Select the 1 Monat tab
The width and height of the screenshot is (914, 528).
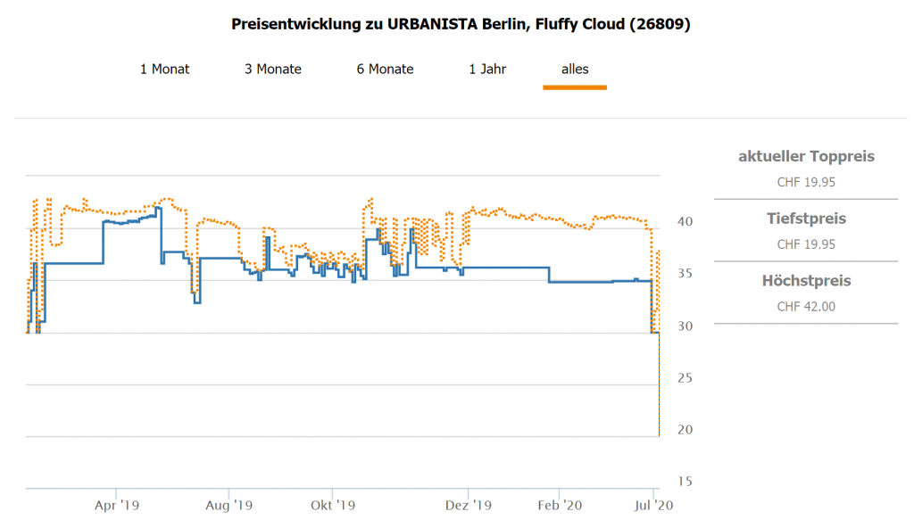pyautogui.click(x=164, y=69)
